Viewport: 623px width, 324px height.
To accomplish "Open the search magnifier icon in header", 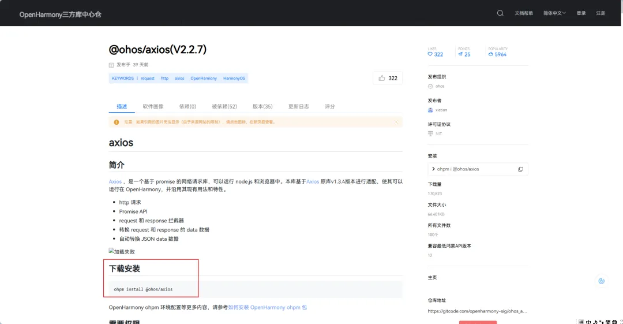I will [500, 13].
